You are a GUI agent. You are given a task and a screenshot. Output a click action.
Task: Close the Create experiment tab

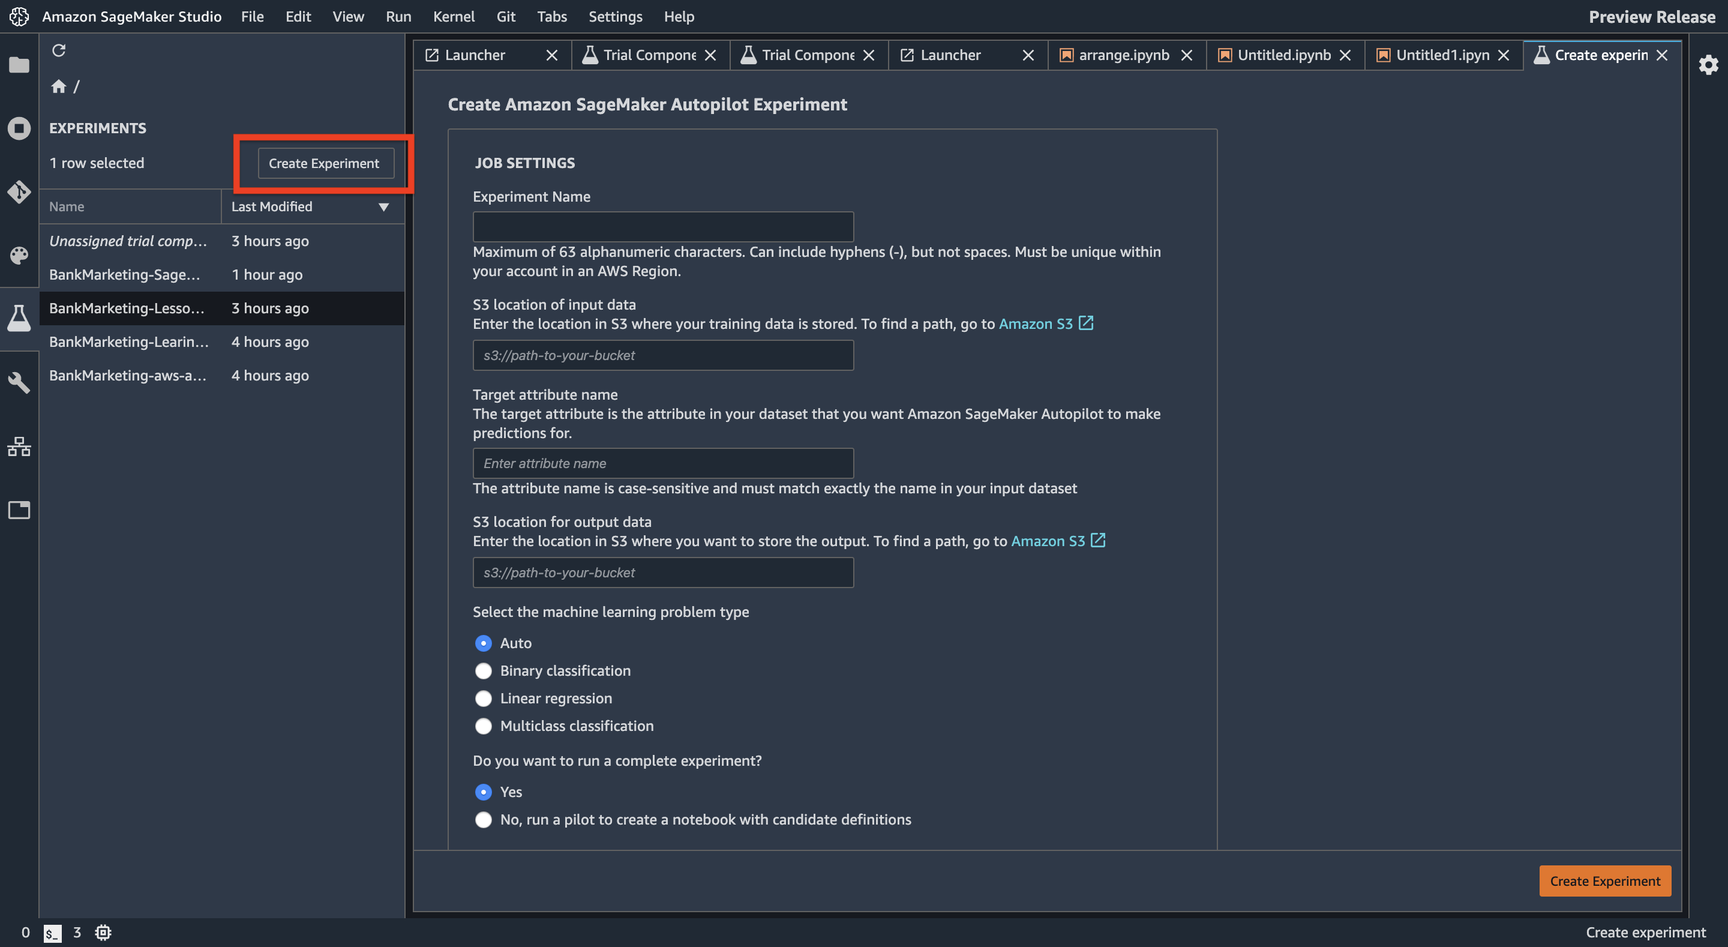click(x=1661, y=55)
